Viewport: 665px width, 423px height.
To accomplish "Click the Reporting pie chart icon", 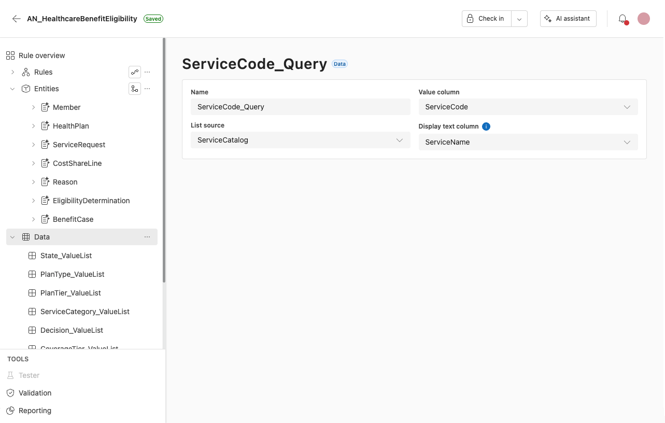I will tap(10, 411).
